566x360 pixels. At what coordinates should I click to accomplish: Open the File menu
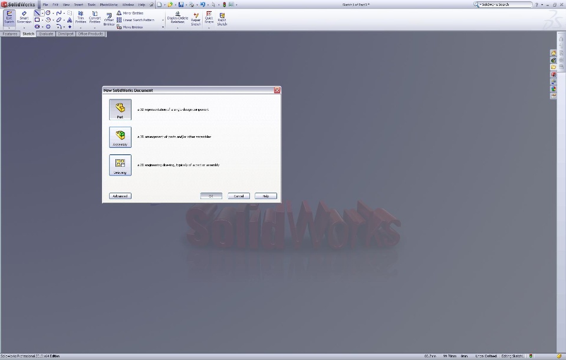[45, 5]
